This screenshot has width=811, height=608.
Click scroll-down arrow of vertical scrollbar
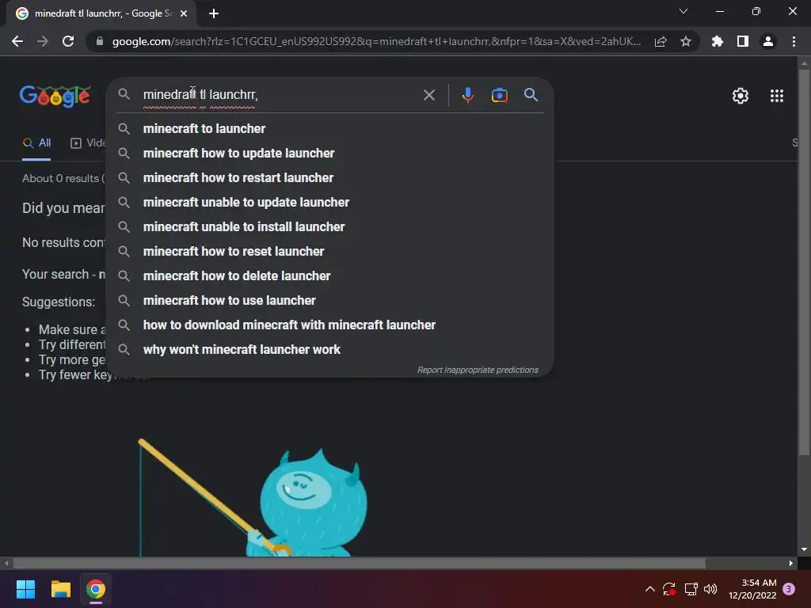(x=803, y=549)
